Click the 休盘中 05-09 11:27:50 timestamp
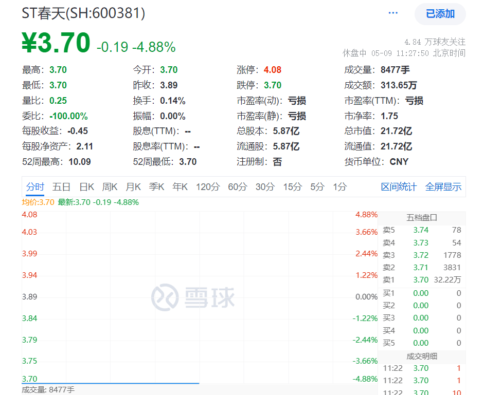 (x=404, y=53)
